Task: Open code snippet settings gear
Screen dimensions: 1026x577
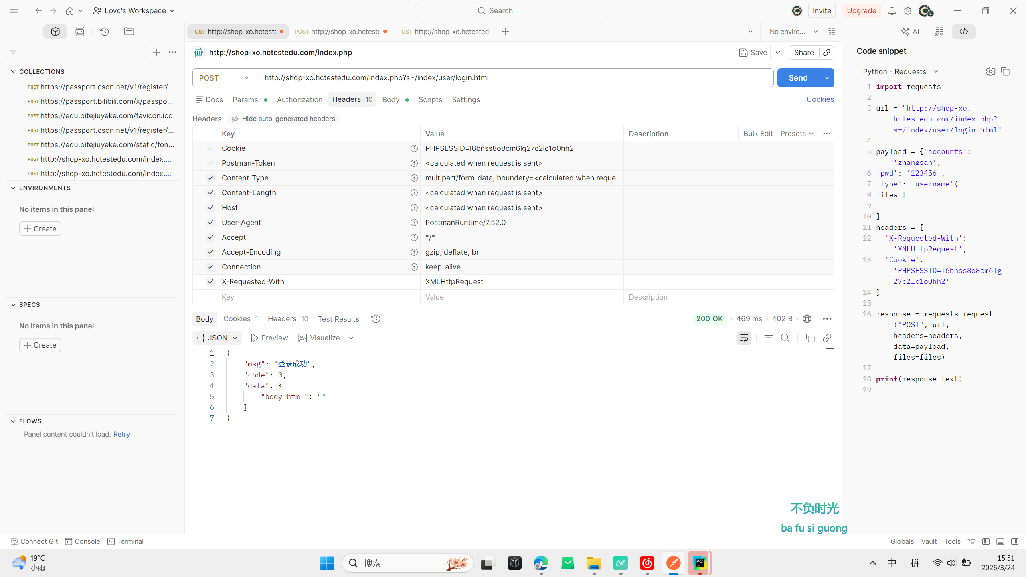Action: [x=990, y=71]
